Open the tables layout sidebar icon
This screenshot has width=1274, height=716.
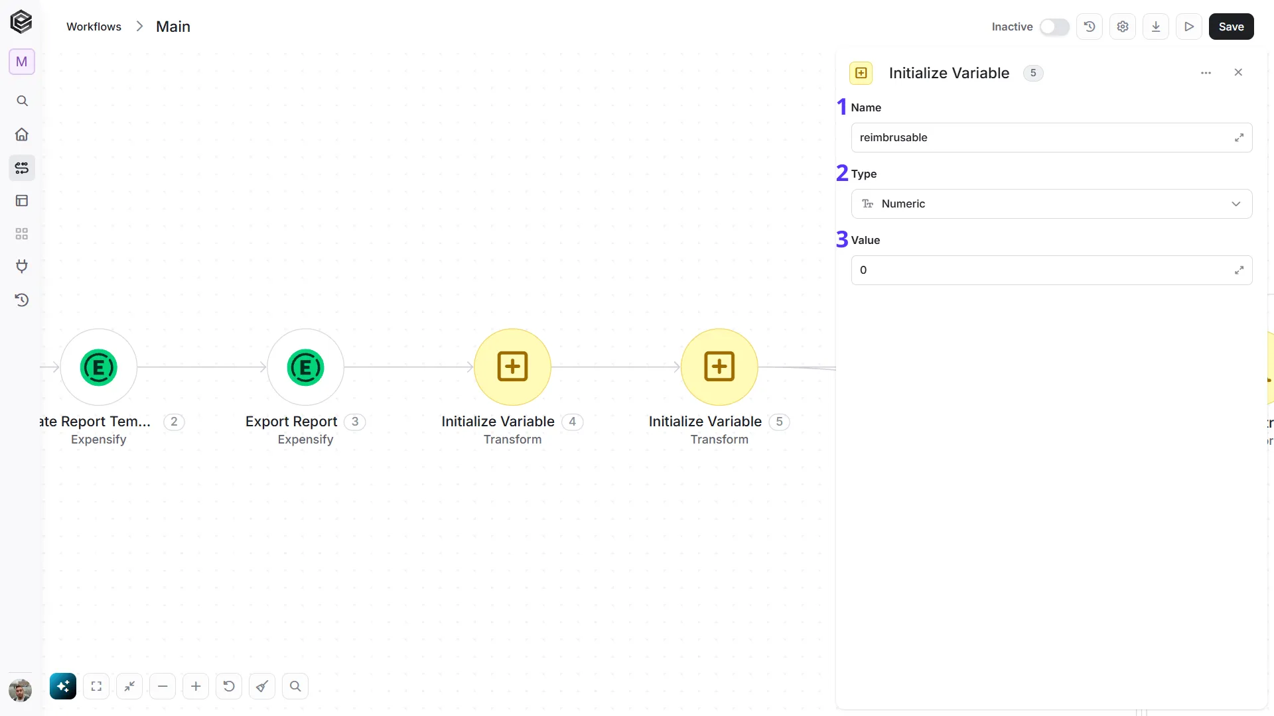[x=22, y=201]
